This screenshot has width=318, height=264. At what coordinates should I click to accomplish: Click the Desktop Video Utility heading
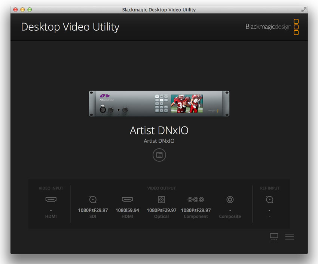click(x=70, y=27)
